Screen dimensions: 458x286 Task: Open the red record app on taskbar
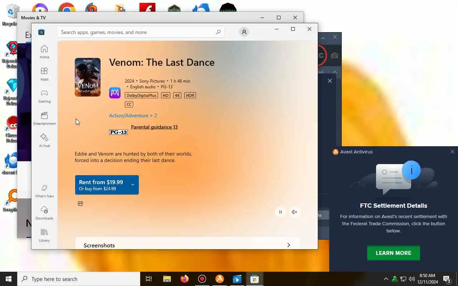[x=202, y=279]
